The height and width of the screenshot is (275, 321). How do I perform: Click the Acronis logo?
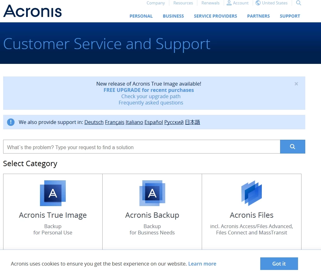[32, 11]
